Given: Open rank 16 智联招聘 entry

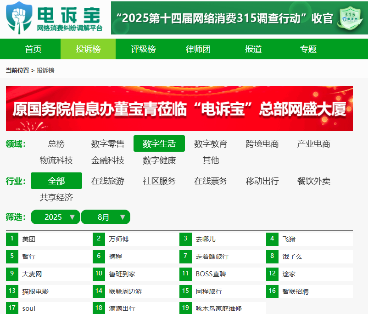Looking at the screenshot, I should point(309,291).
